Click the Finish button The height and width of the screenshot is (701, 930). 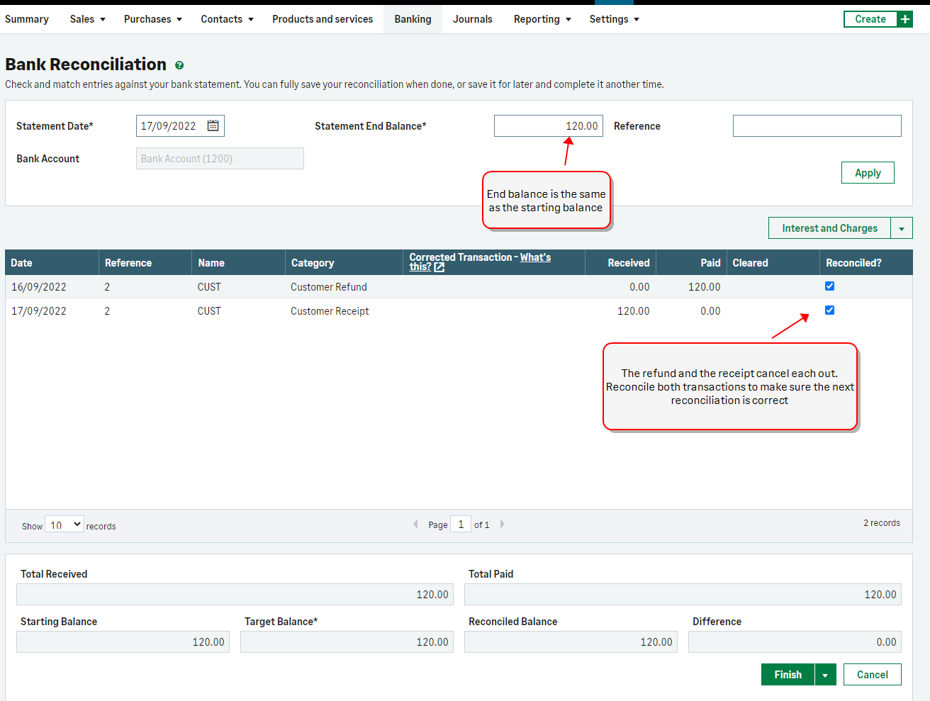point(788,675)
